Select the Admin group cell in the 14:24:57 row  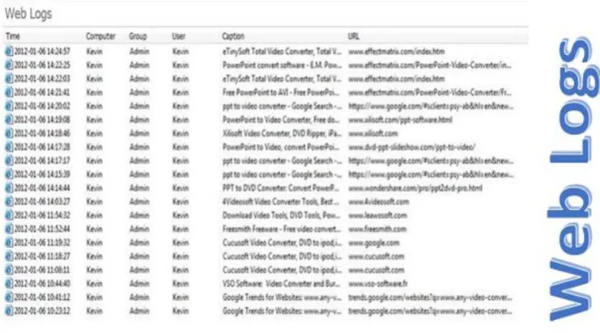[139, 51]
